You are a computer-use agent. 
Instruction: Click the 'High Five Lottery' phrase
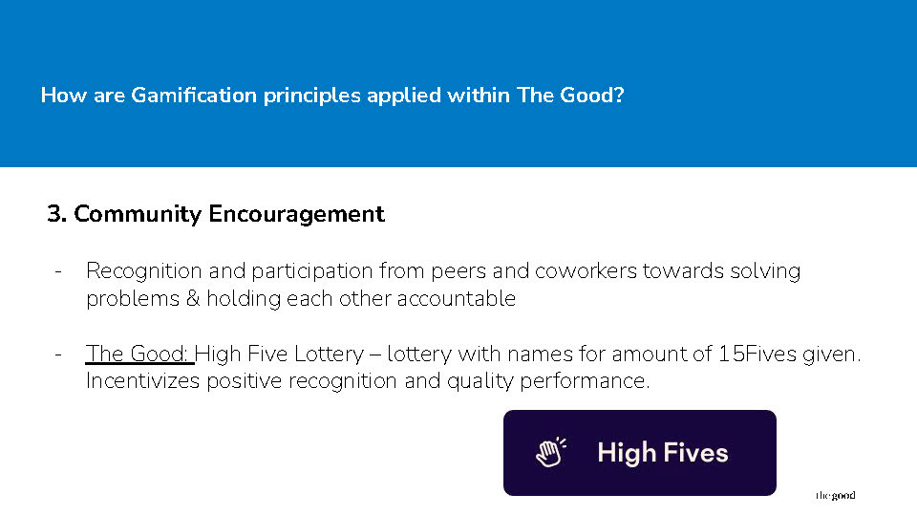pyautogui.click(x=279, y=354)
